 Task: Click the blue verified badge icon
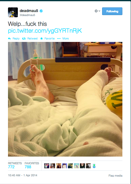(x=41, y=11)
